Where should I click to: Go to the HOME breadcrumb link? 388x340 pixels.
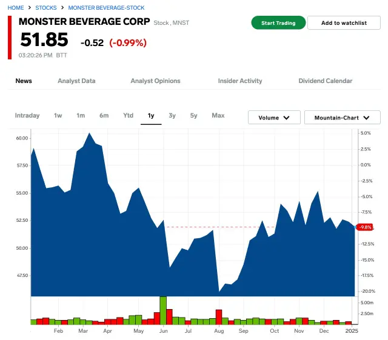[16, 8]
